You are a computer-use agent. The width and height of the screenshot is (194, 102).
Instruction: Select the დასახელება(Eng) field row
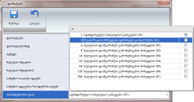36,46
